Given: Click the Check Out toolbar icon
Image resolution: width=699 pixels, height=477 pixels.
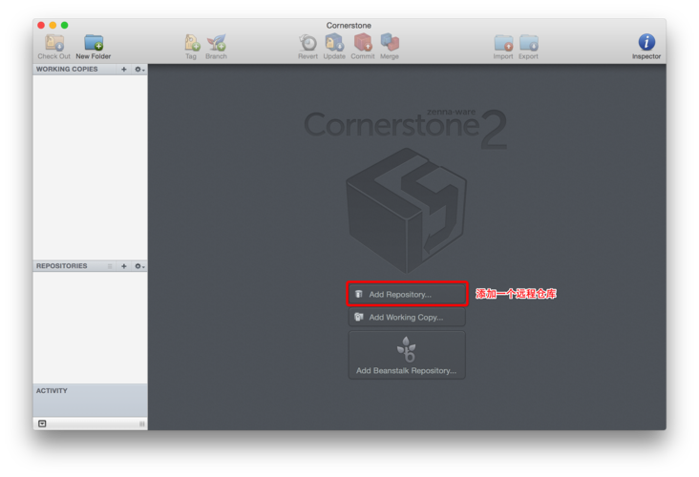Looking at the screenshot, I should tap(53, 43).
